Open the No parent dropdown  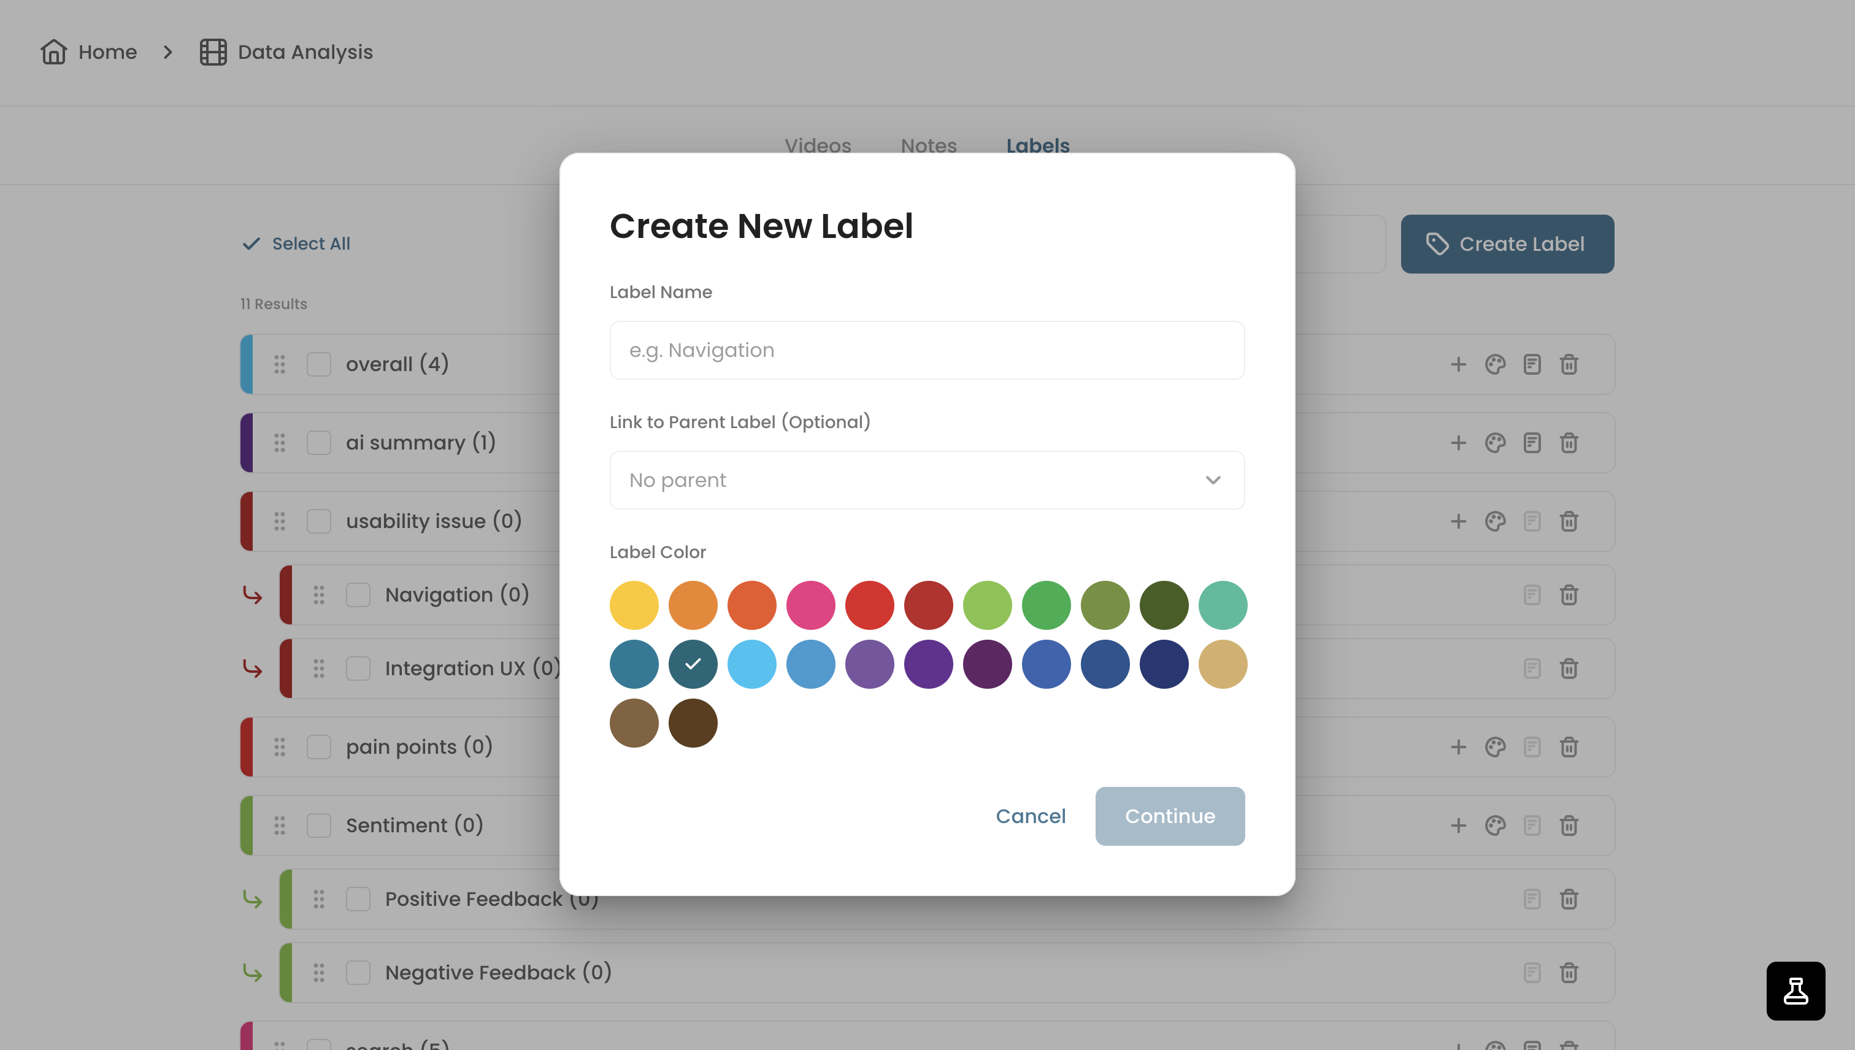[927, 480]
